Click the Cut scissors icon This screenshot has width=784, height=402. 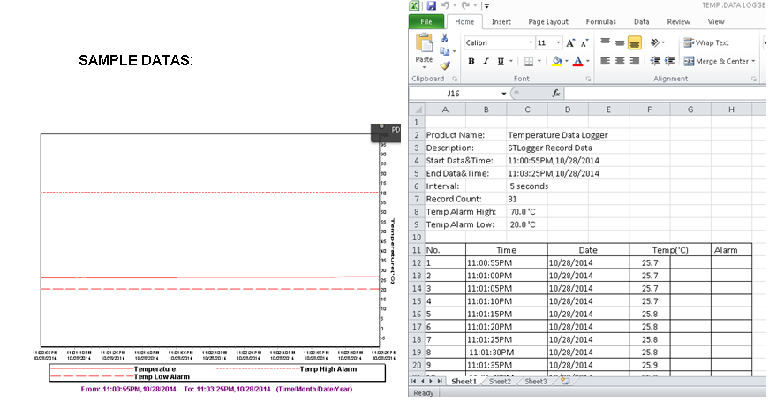coord(445,39)
